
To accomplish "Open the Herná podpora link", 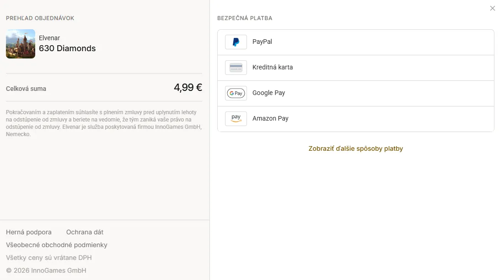I will point(29,232).
